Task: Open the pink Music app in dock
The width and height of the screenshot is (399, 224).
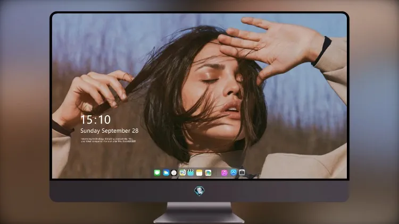Action: 224,173
